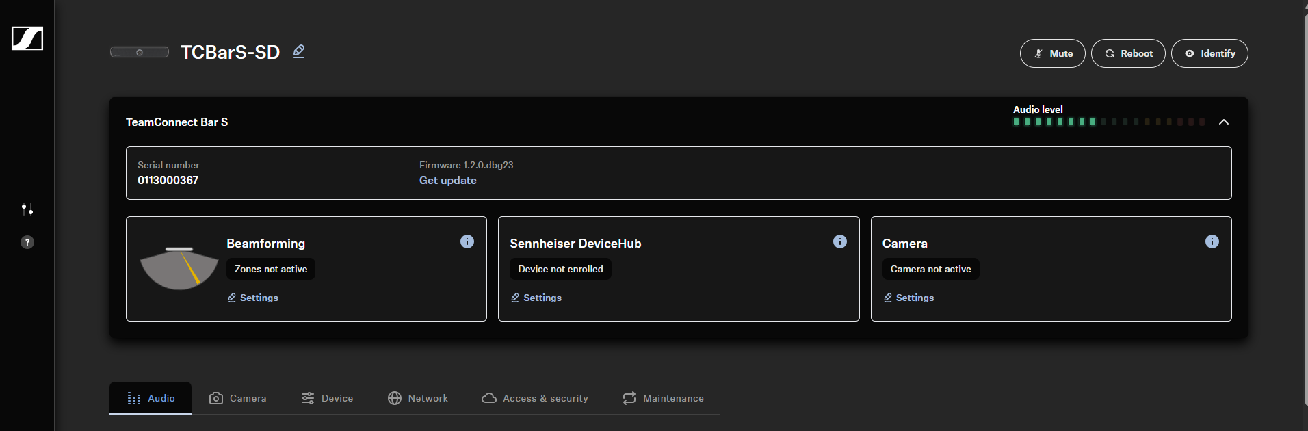This screenshot has height=431, width=1308.
Task: Click the Get update firmware link
Action: [447, 181]
